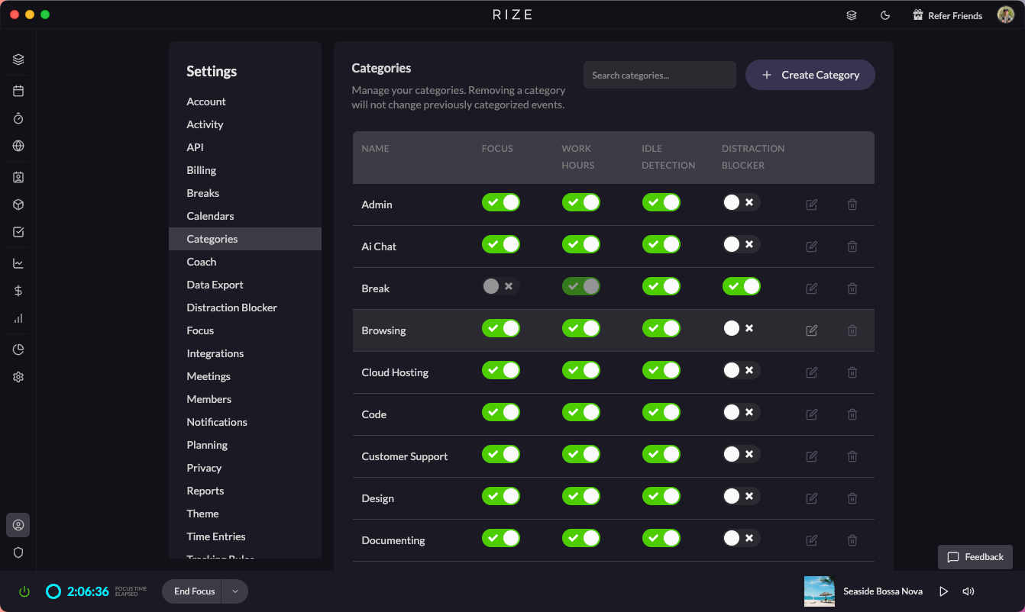Turn on Distraction Blocker for Code category
Screen dimensions: 1025x612
741,411
